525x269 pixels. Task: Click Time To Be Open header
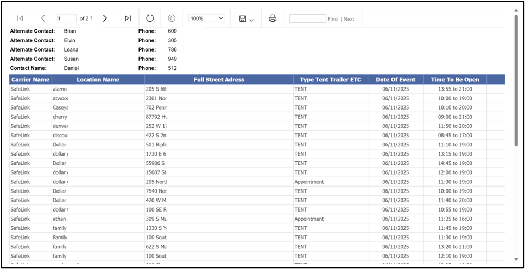(x=455, y=80)
